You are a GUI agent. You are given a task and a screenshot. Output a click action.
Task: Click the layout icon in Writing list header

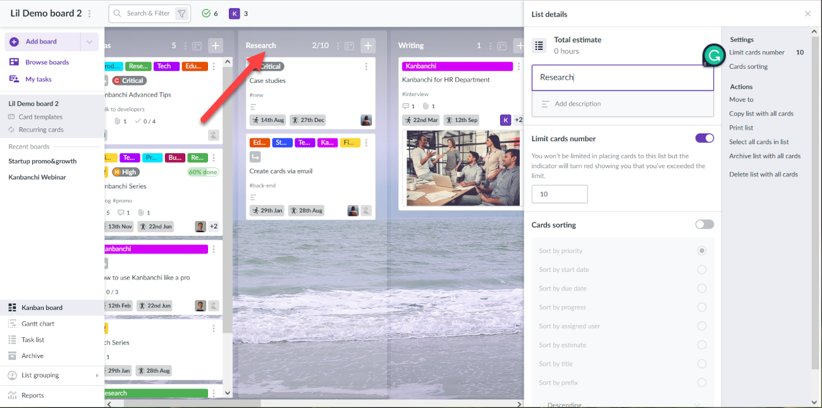pos(501,46)
